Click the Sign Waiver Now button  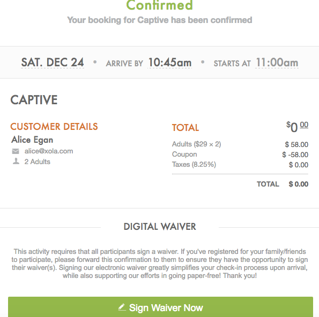click(160, 307)
